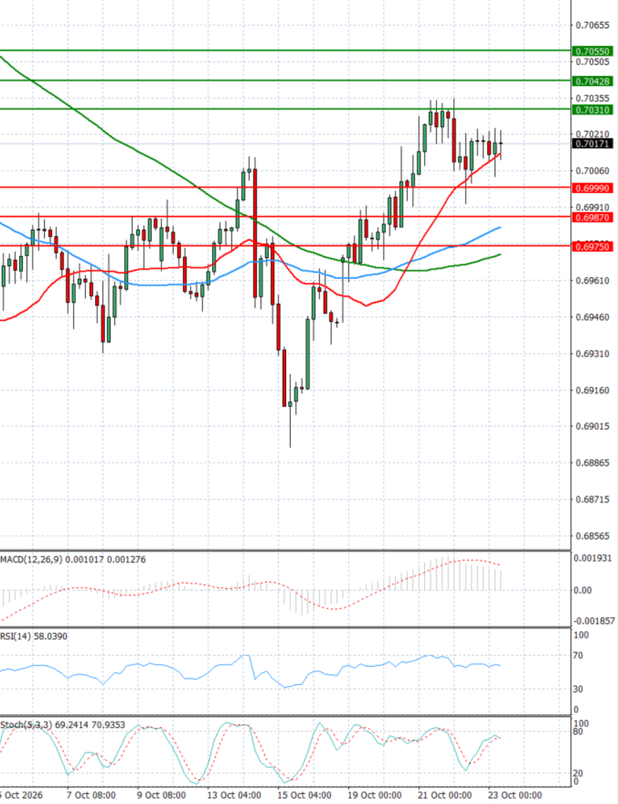Click the 0.68865 price axis value
This screenshot has width=618, height=804.
[592, 463]
